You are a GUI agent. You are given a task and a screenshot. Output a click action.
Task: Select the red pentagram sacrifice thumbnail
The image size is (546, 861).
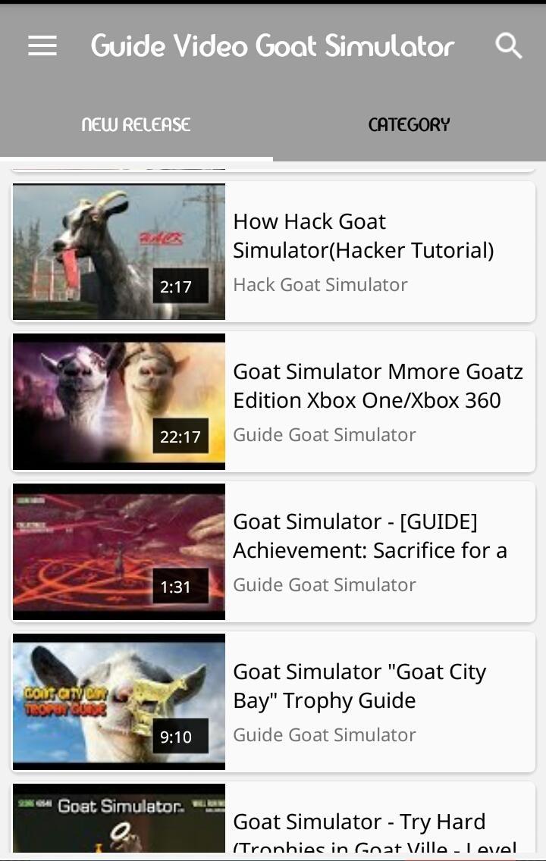pyautogui.click(x=119, y=551)
